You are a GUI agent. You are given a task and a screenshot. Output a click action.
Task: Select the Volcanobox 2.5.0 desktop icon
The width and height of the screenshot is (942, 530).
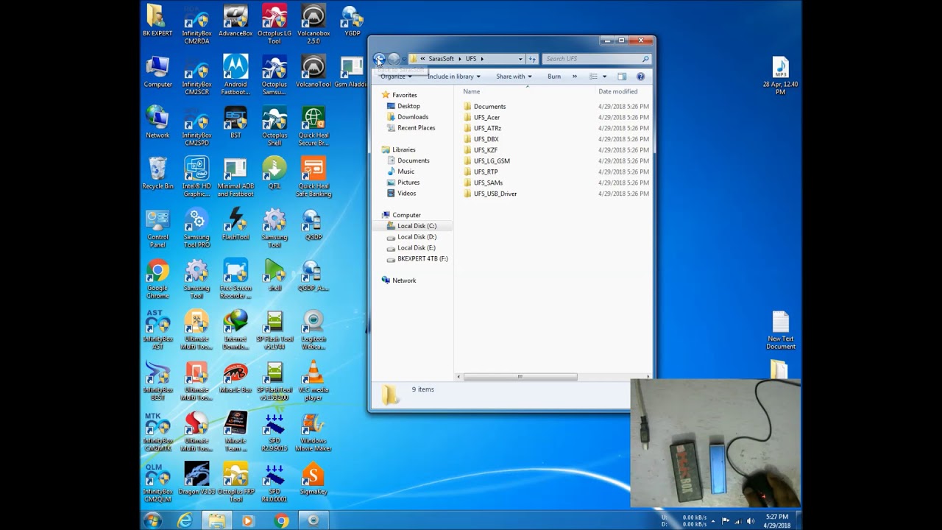(314, 24)
